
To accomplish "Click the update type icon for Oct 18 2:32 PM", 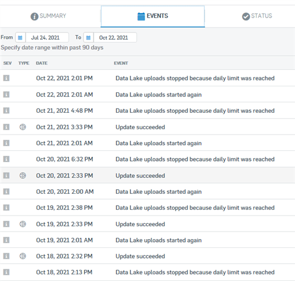I will click(23, 256).
